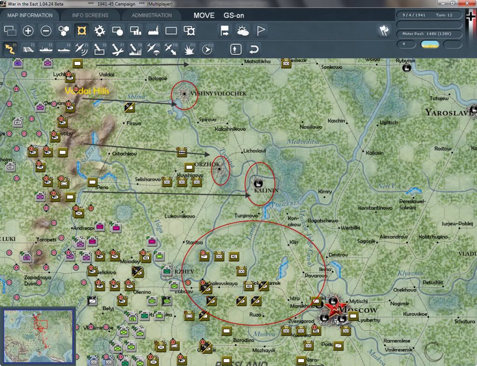The width and height of the screenshot is (477, 366).
Task: Select F4 amphibious ship icon
Action: coord(64,49)
